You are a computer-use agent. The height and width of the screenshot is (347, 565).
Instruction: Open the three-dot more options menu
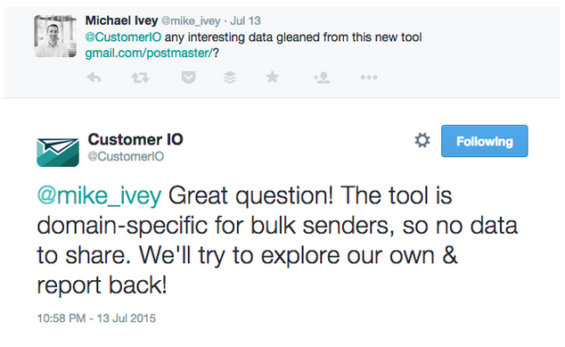click(369, 78)
